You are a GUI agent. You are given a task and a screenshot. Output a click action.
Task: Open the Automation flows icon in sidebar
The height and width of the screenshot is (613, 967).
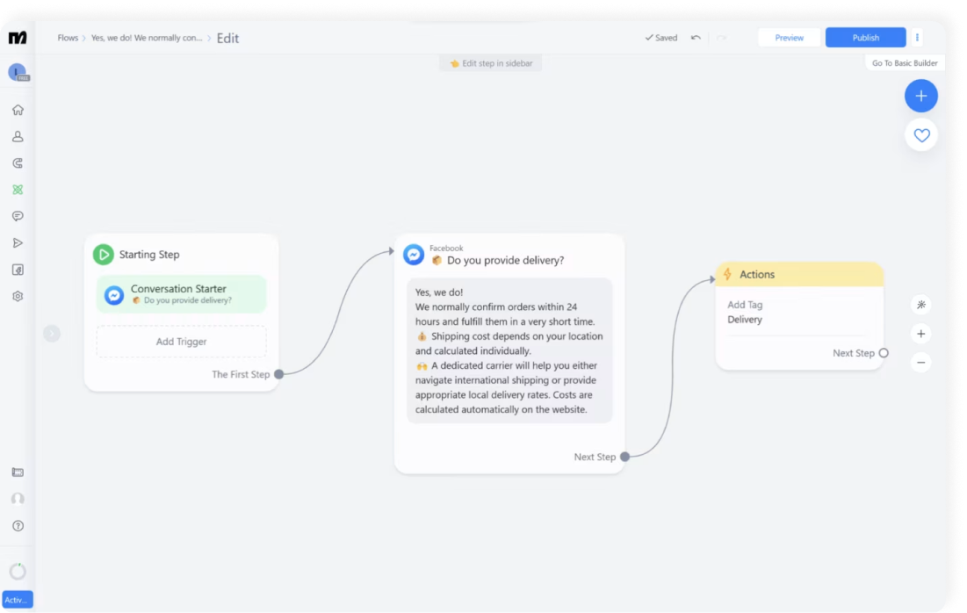(x=18, y=189)
